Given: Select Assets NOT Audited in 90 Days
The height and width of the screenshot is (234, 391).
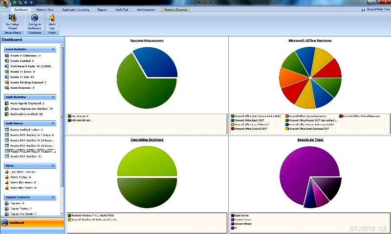Looking at the screenshot, I should pos(32,151).
